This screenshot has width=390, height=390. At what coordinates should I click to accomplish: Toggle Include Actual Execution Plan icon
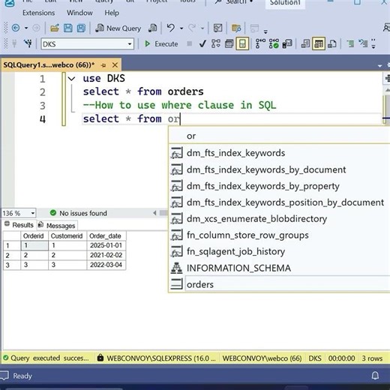point(260,43)
